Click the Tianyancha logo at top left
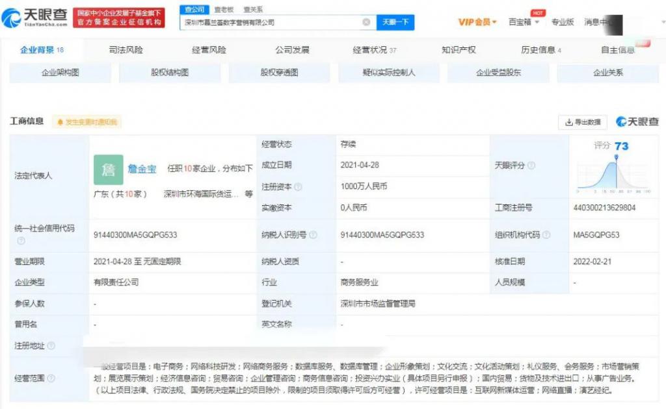Image resolution: width=666 pixels, height=409 pixels. pos(34,18)
